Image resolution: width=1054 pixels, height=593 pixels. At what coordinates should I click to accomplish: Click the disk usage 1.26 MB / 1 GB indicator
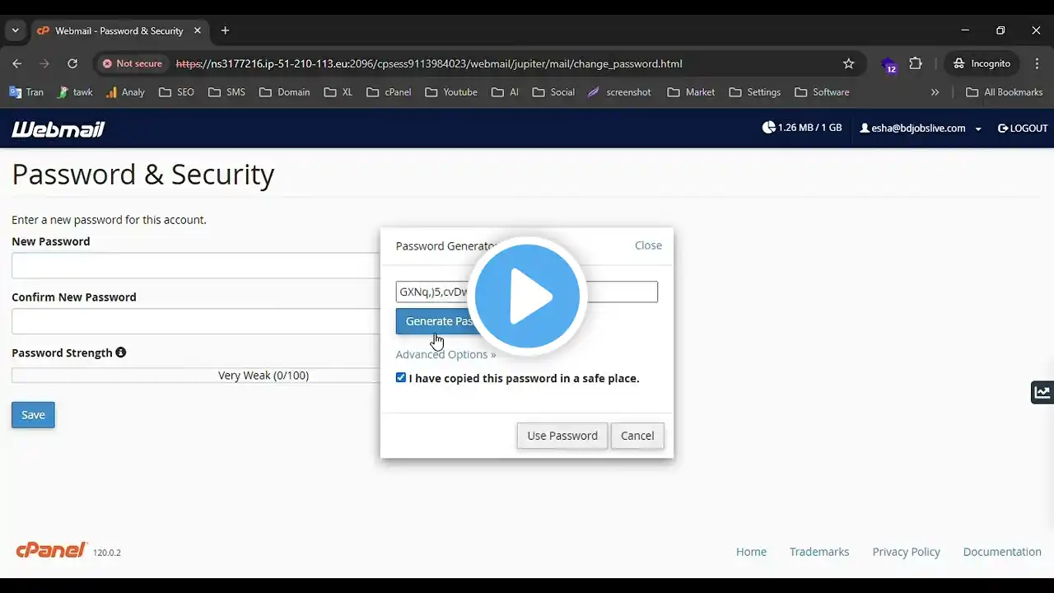click(802, 128)
